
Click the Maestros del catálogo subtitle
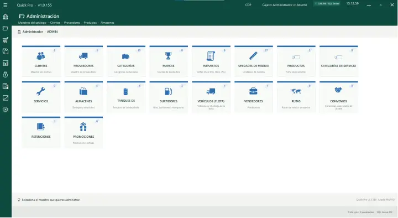pos(32,23)
